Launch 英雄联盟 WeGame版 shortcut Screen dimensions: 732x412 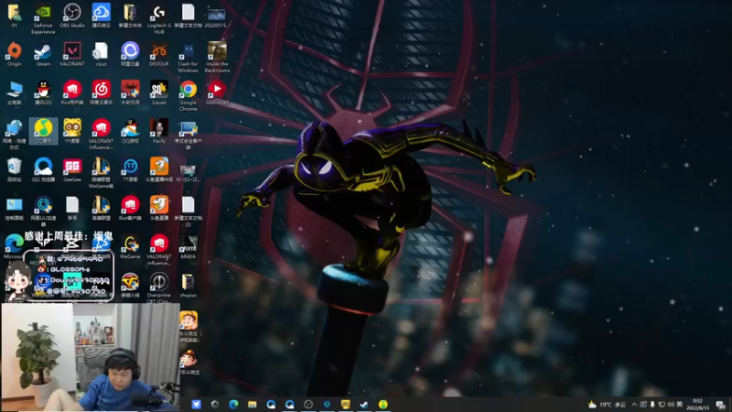click(x=101, y=173)
